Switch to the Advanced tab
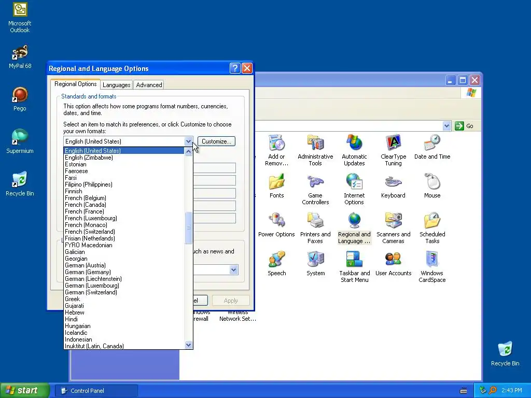 149,84
